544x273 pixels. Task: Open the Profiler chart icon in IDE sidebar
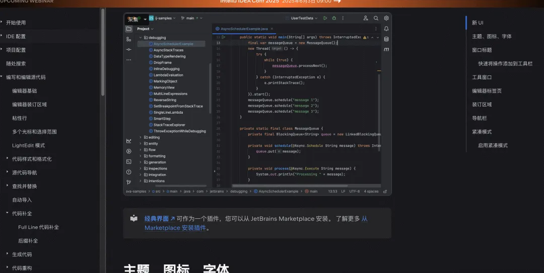point(129,141)
